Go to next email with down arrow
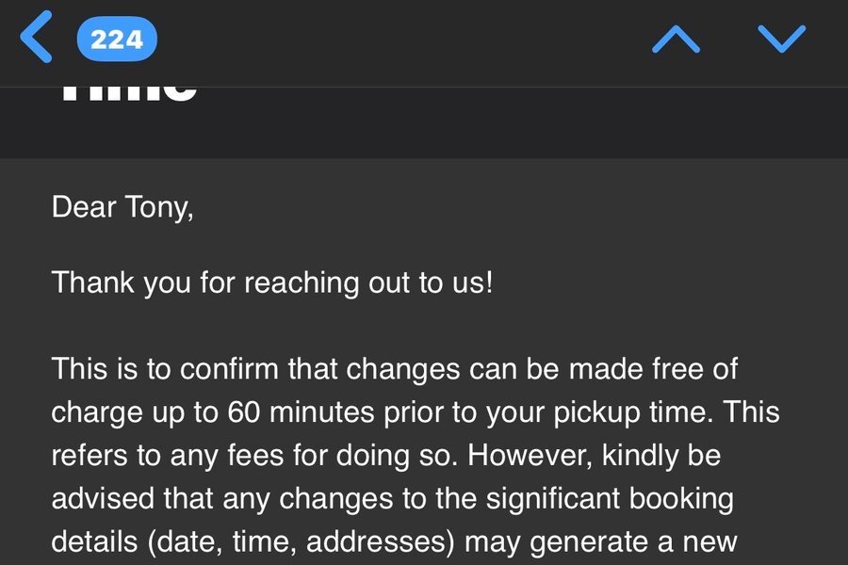Screen dimensions: 848x565 [782, 39]
